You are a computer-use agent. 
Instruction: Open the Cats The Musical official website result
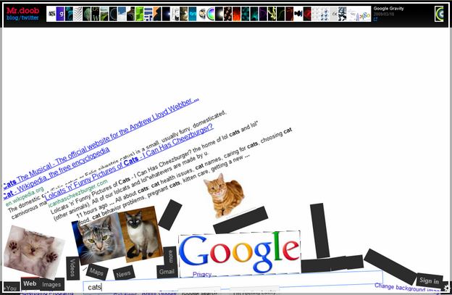[101, 143]
